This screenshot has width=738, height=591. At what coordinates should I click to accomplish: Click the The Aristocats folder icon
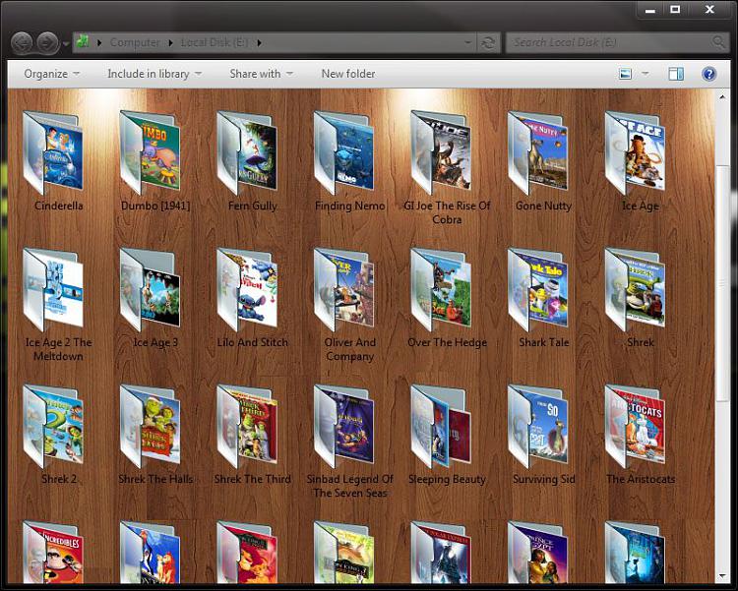(x=635, y=427)
